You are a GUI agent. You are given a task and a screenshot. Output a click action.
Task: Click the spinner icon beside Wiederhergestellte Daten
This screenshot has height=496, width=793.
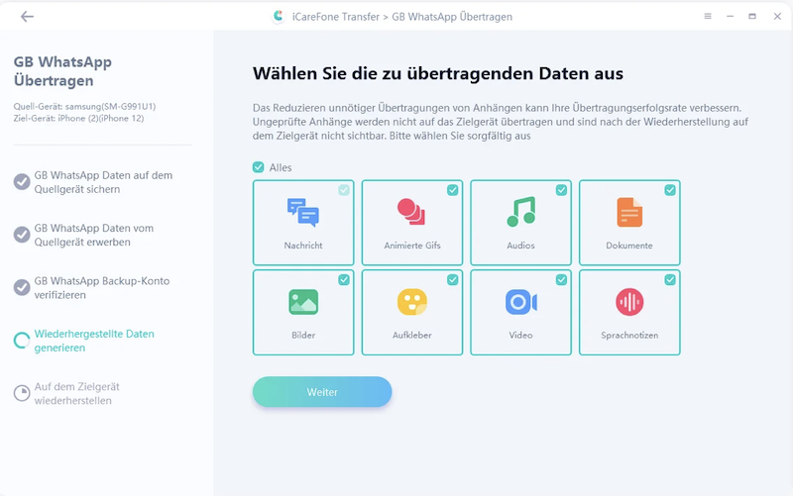(22, 341)
